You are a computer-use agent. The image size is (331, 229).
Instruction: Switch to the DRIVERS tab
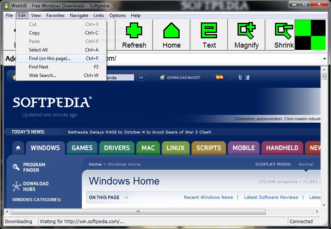coord(117,148)
